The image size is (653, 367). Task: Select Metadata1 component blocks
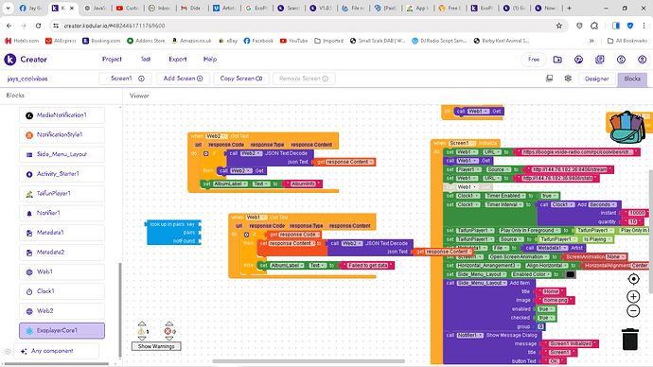click(x=62, y=233)
